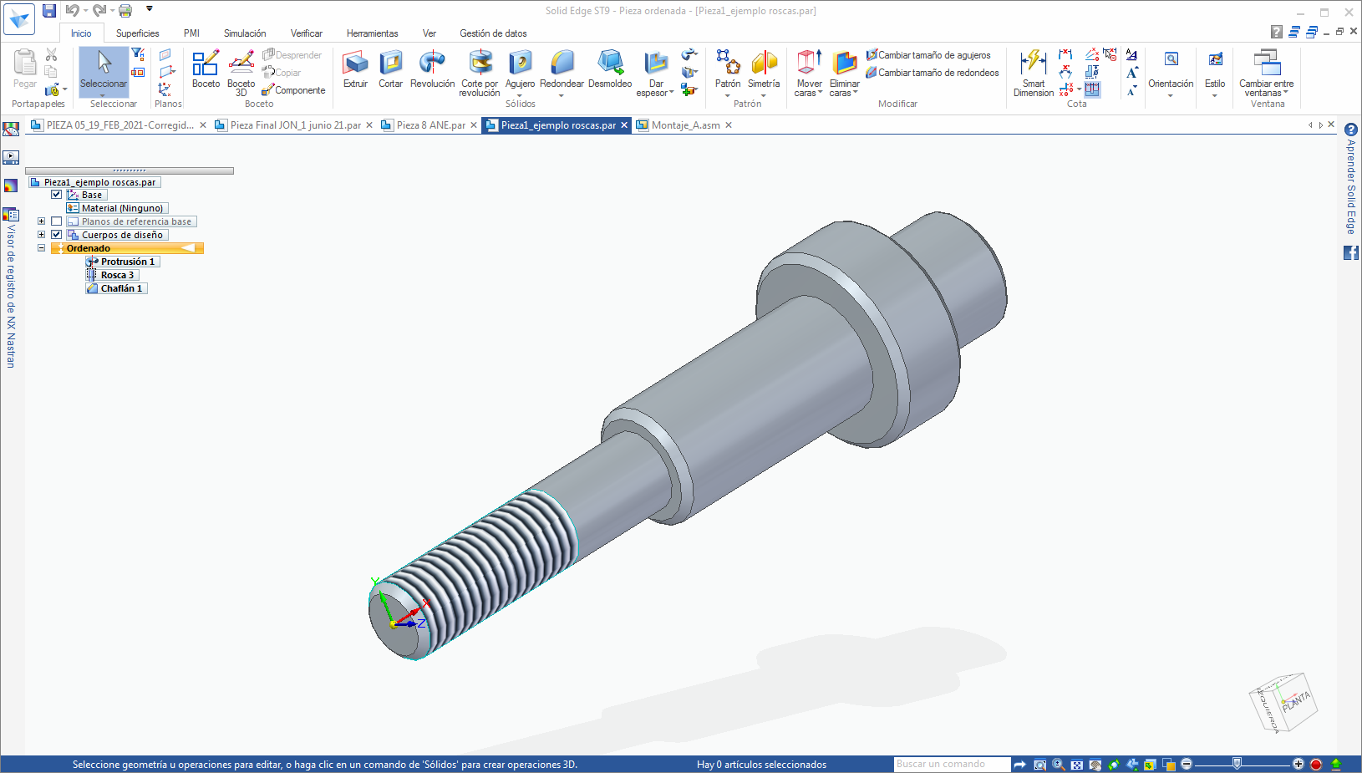Switch to Montaje_A.asm document tab

(x=685, y=125)
